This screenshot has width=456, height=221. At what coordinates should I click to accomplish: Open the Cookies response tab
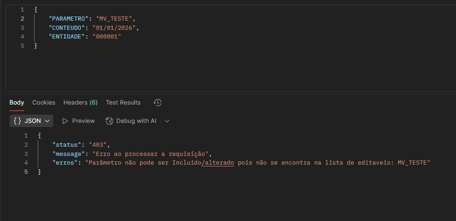(44, 103)
